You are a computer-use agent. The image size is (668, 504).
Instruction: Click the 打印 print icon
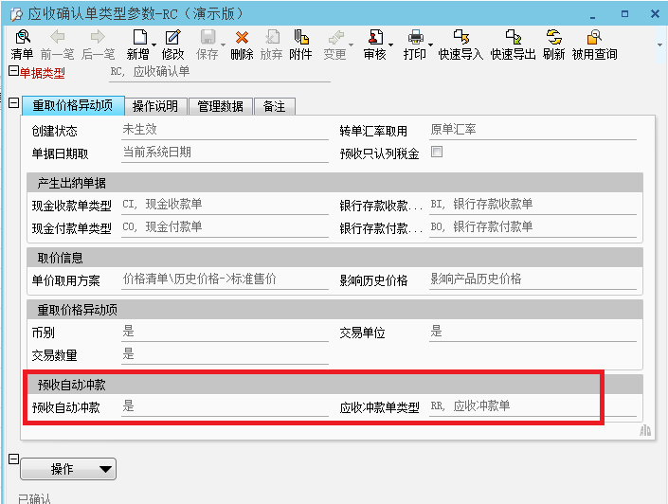click(x=414, y=38)
